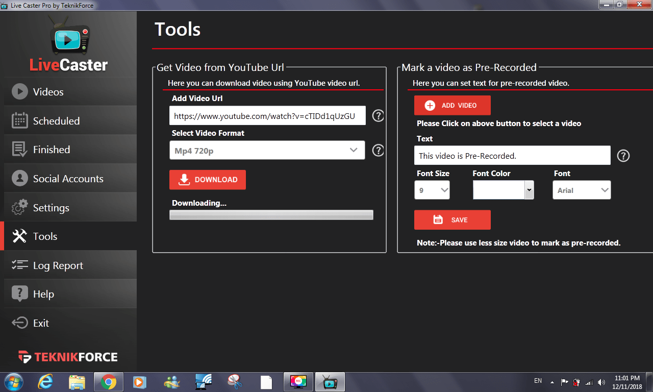The image size is (653, 392).
Task: Click the Live Caster taskbar icon
Action: click(x=330, y=382)
